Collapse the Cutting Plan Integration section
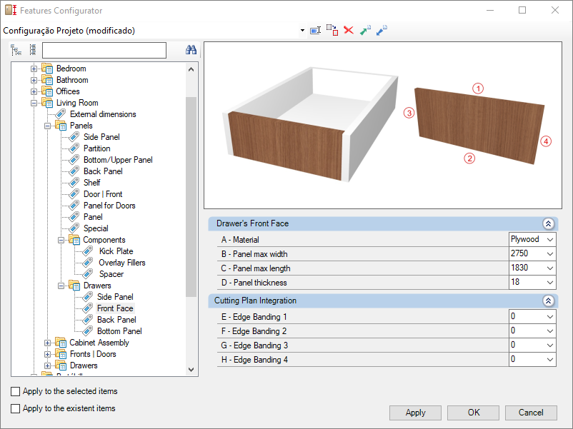The height and width of the screenshot is (429, 573). pyautogui.click(x=548, y=301)
